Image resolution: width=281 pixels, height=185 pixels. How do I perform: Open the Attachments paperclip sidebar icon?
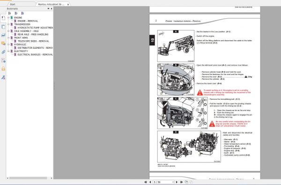click(x=3, y=52)
